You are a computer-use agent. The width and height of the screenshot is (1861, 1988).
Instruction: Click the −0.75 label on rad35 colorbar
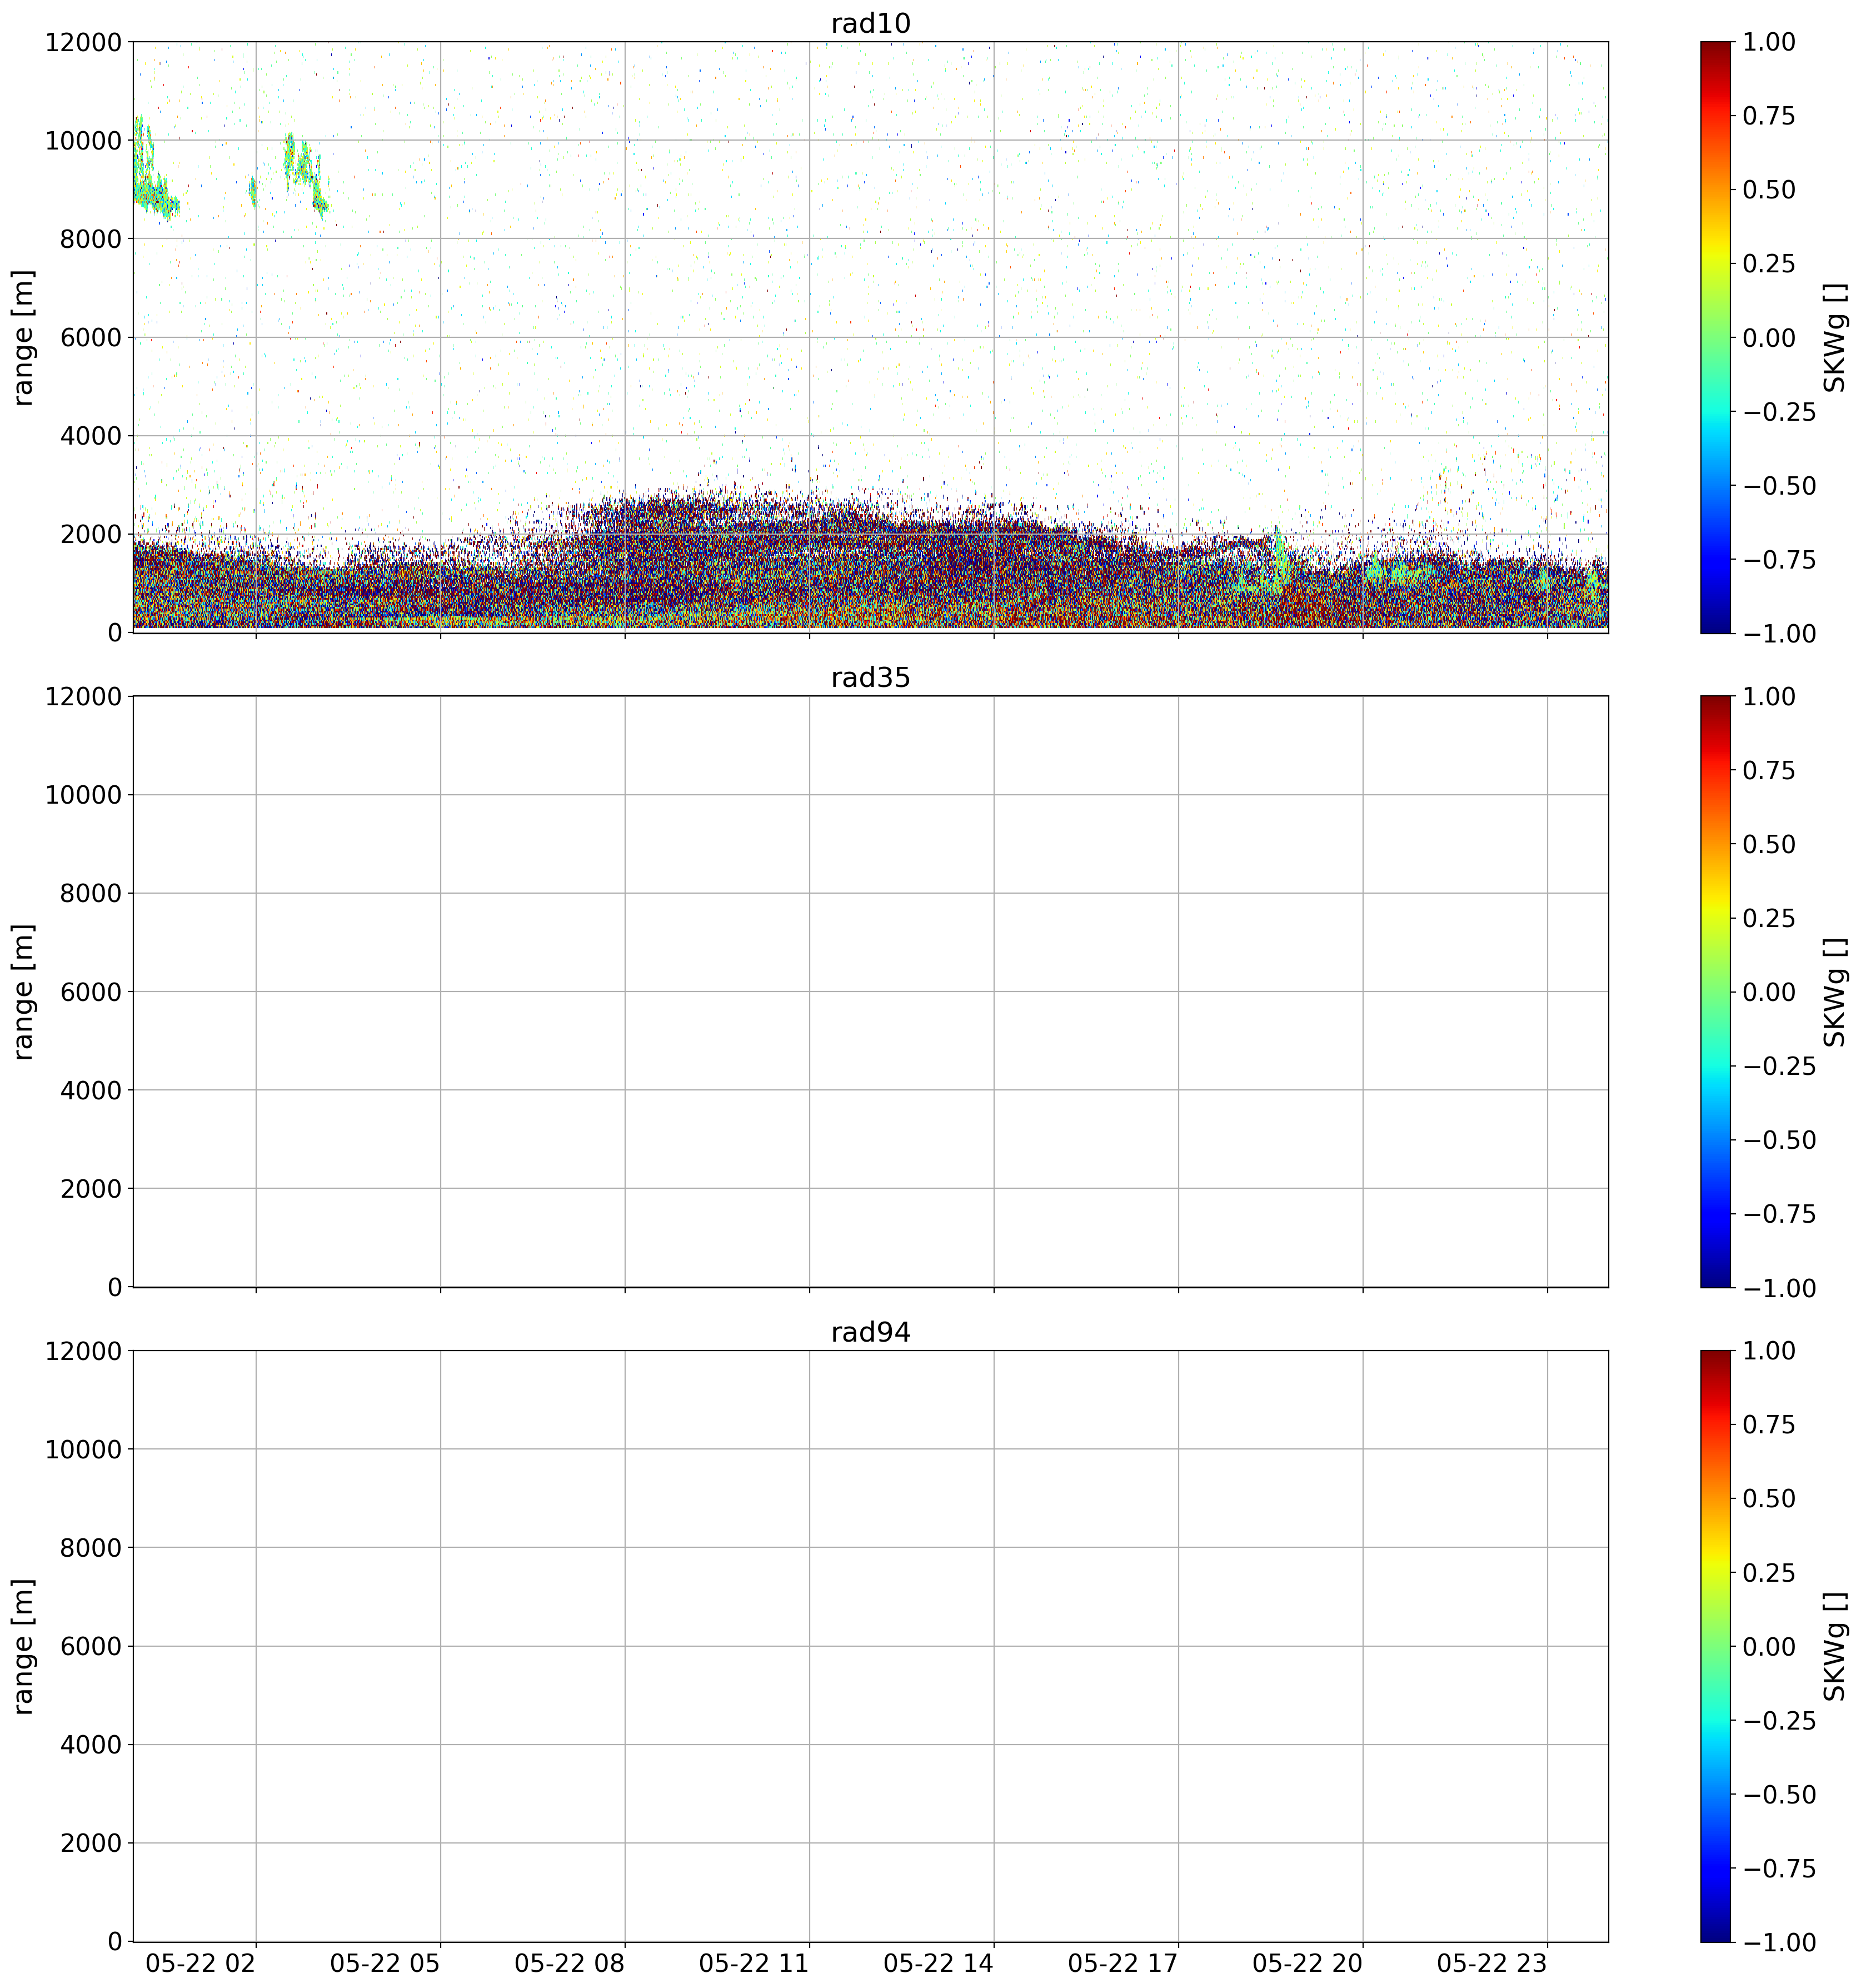(1779, 1213)
